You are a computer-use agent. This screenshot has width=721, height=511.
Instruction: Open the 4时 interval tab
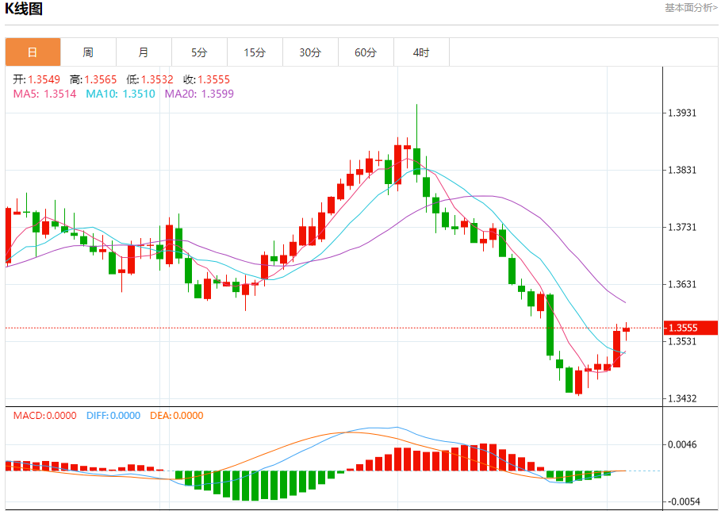(421, 52)
